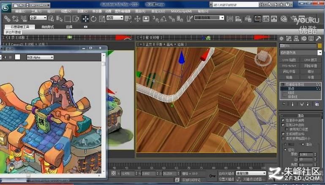This screenshot has width=325, height=185.
Task: Select the Unlink Selection tool
Action: pyautogui.click(x=15, y=19)
